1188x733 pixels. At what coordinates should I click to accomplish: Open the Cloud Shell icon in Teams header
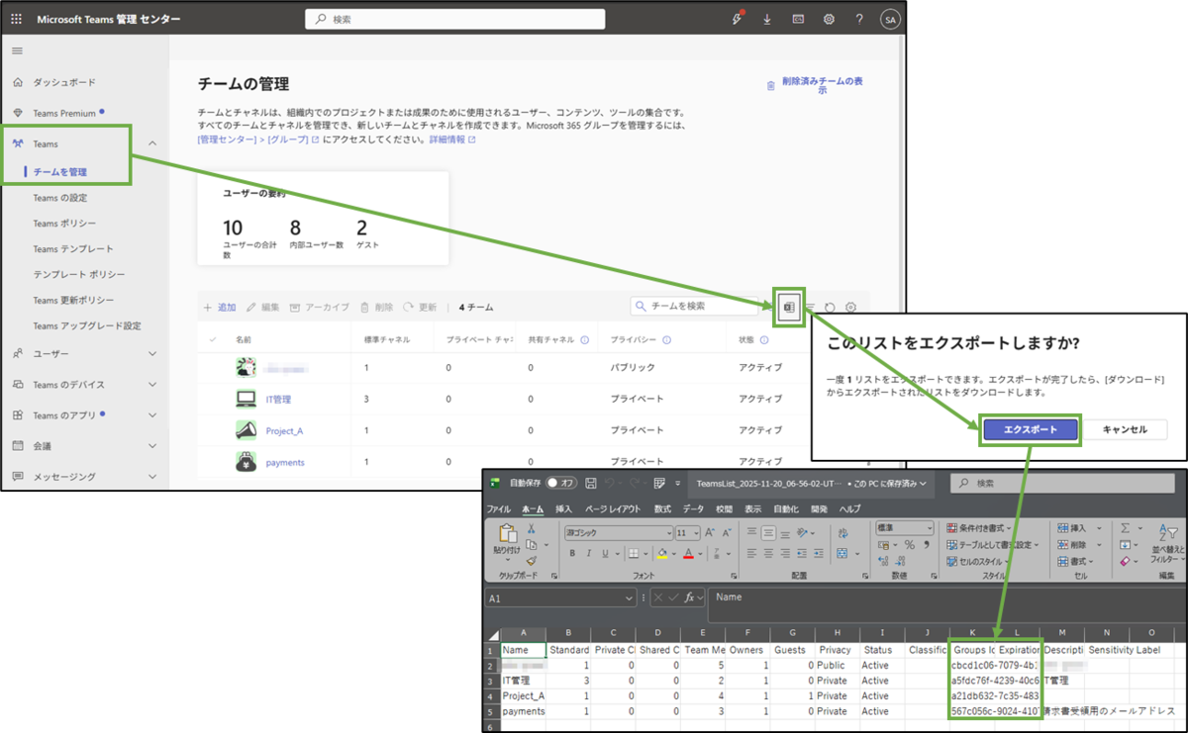[x=798, y=19]
